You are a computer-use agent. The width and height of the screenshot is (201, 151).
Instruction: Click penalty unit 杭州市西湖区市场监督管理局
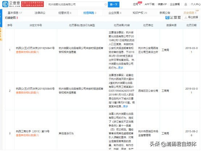(x=148, y=133)
